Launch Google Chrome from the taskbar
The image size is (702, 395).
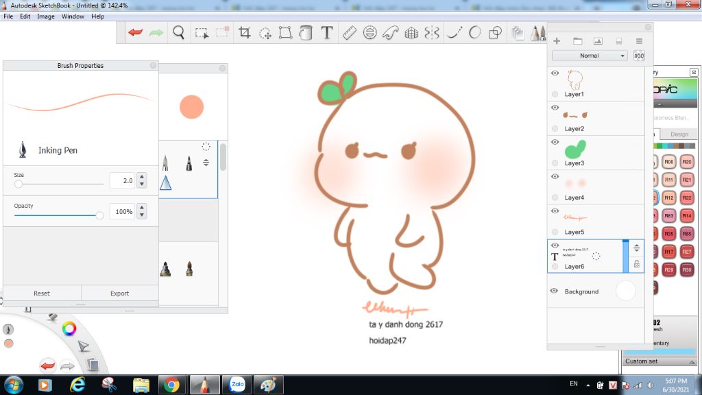(x=171, y=385)
